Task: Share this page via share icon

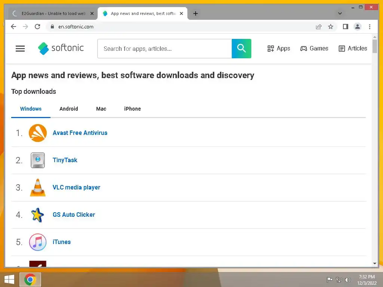Action: [319, 27]
